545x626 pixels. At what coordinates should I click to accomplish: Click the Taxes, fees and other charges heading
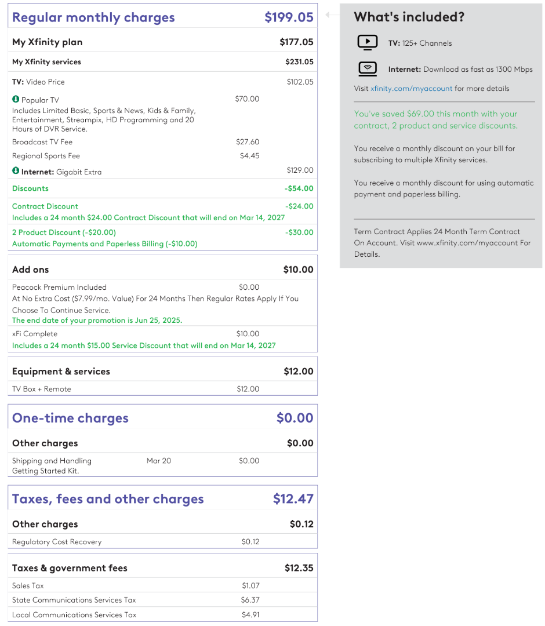(108, 499)
